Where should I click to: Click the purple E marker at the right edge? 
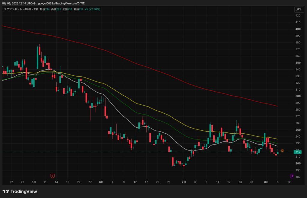pyautogui.click(x=292, y=176)
